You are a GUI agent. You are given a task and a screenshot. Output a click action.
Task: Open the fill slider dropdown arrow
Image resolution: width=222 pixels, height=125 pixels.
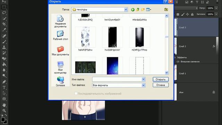tap(216, 14)
